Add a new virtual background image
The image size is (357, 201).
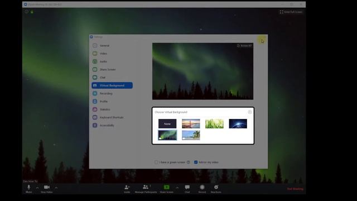(x=250, y=112)
